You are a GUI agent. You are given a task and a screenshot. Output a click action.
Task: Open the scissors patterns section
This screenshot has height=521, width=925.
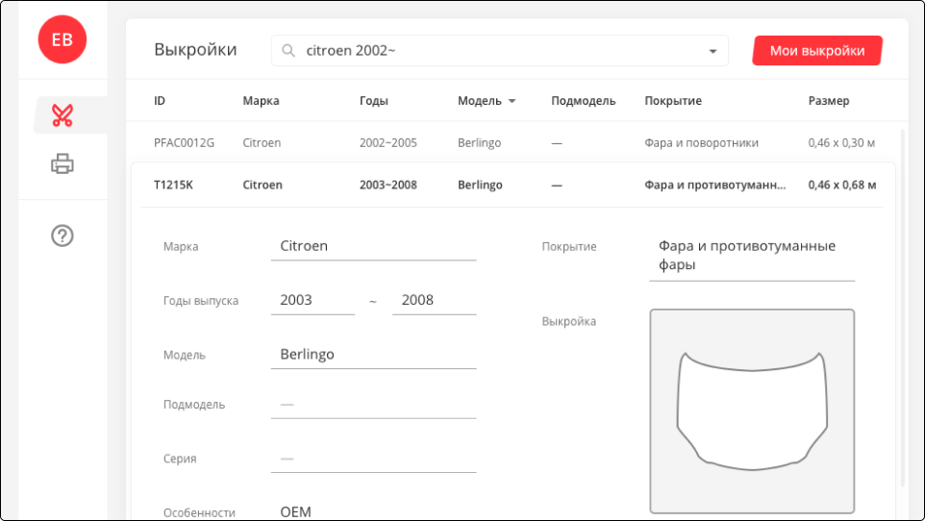62,115
